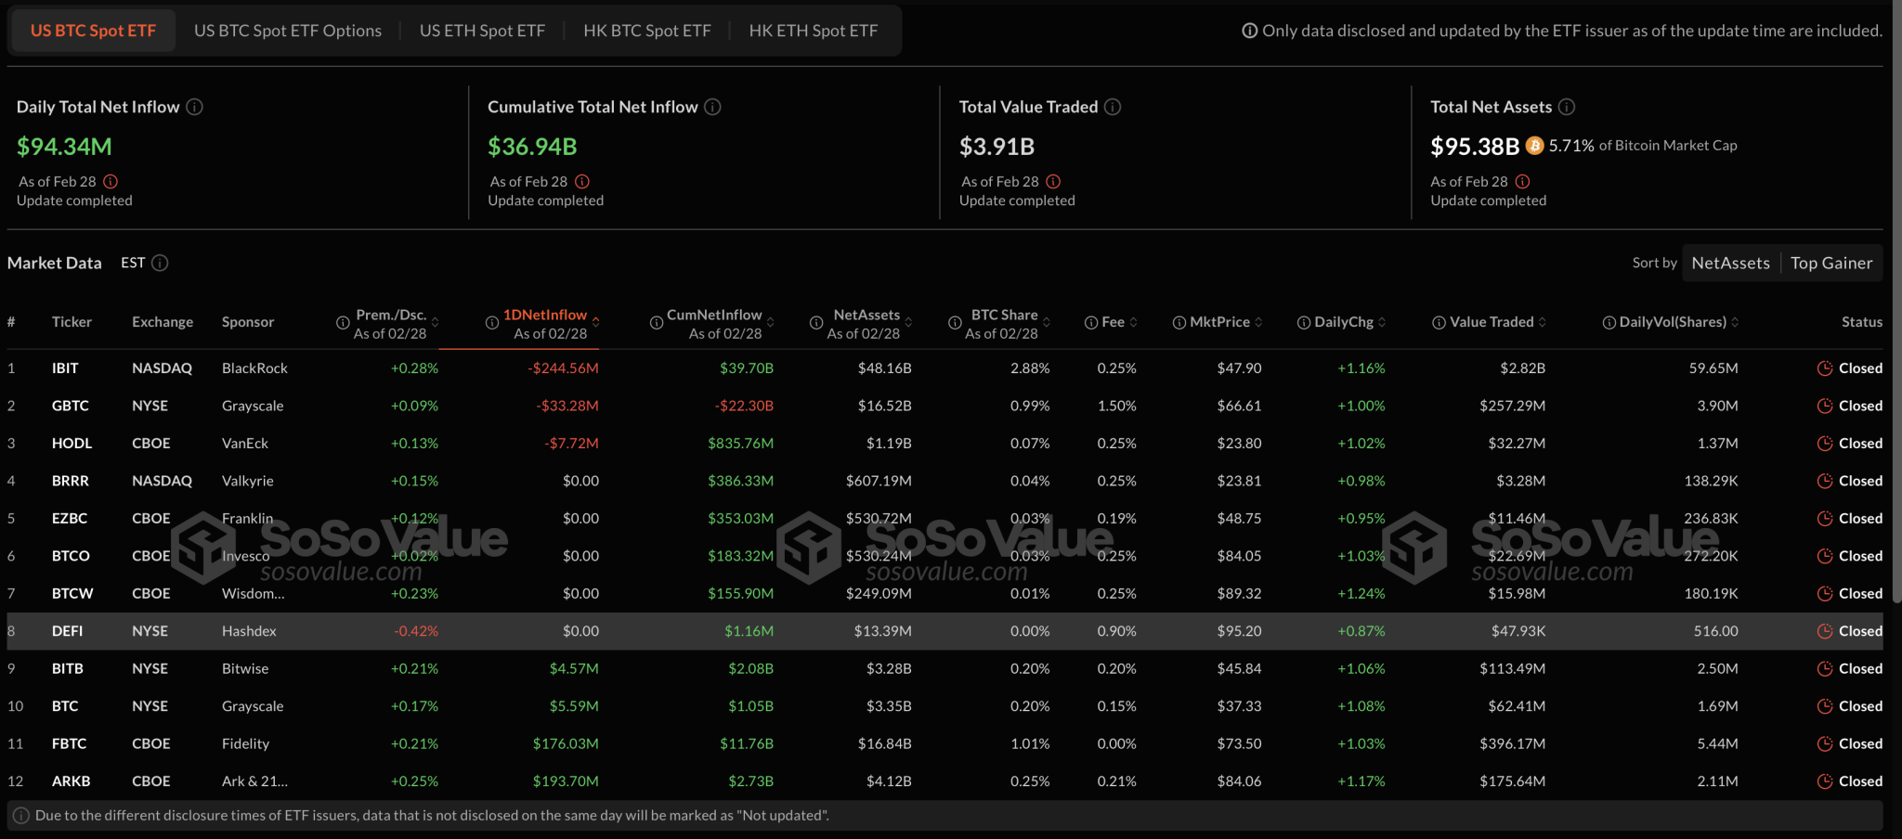Open the FBTC ticker link
Image resolution: width=1902 pixels, height=839 pixels.
tap(70, 743)
